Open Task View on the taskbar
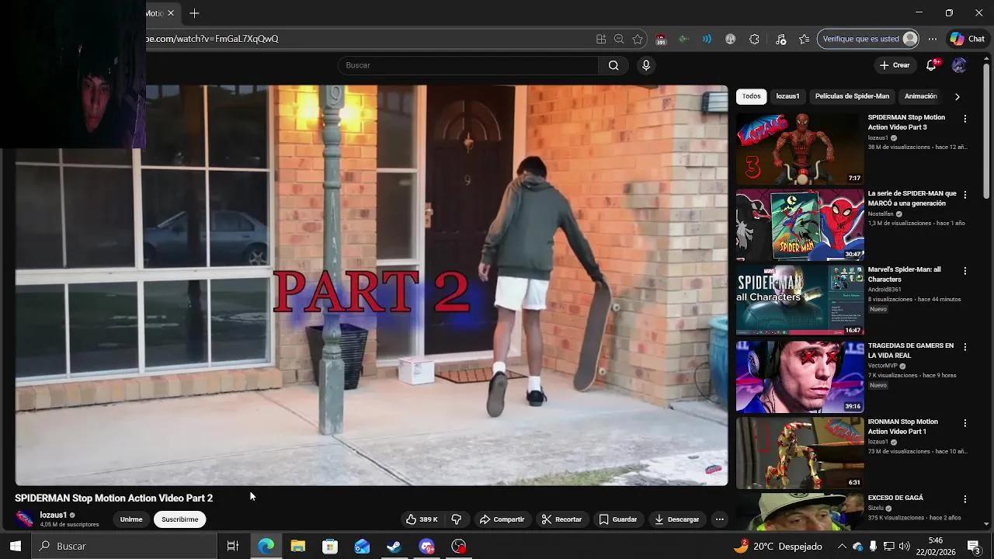Image resolution: width=994 pixels, height=559 pixels. (232, 547)
